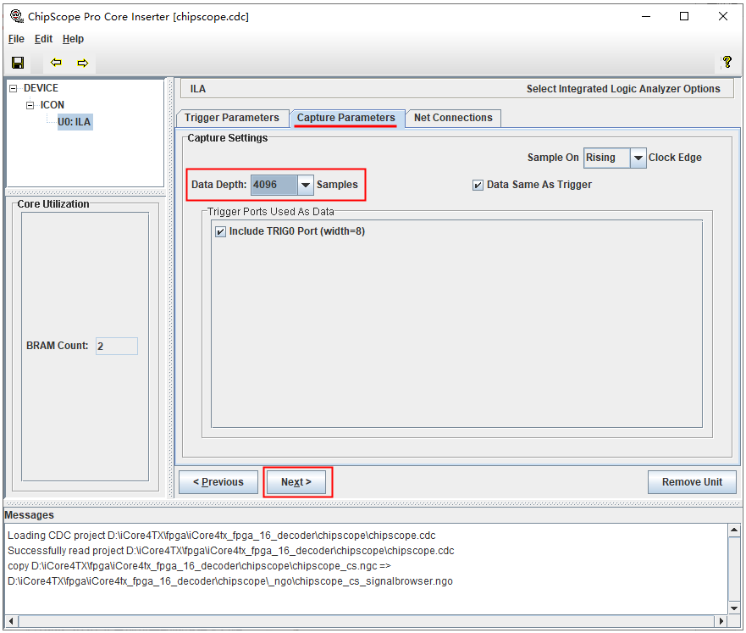Collapse the ICON tree node
The height and width of the screenshot is (633, 746).
point(30,105)
